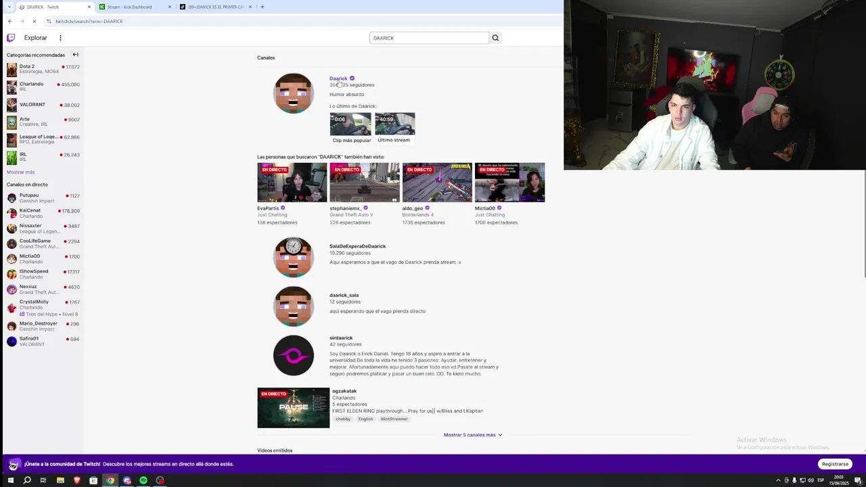This screenshot has height=487, width=866.
Task: Open the SalaDeEsperaDeDaarick channel link
Action: coord(357,246)
